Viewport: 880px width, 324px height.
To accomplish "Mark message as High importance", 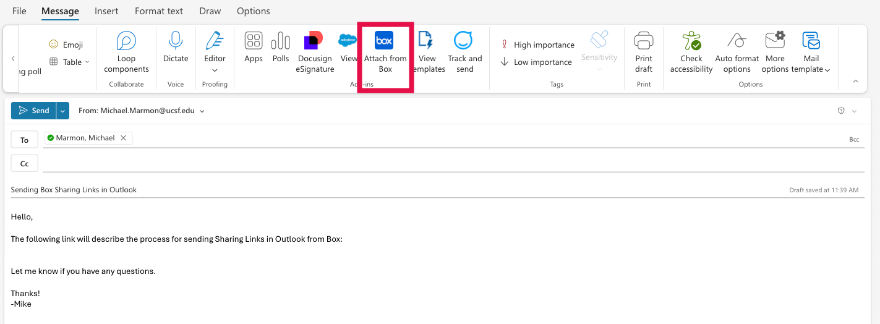I will pyautogui.click(x=537, y=45).
